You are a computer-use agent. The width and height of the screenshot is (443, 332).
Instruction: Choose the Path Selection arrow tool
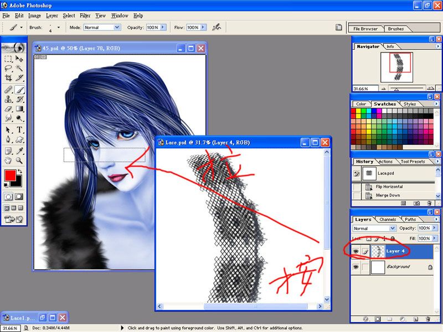(8, 130)
